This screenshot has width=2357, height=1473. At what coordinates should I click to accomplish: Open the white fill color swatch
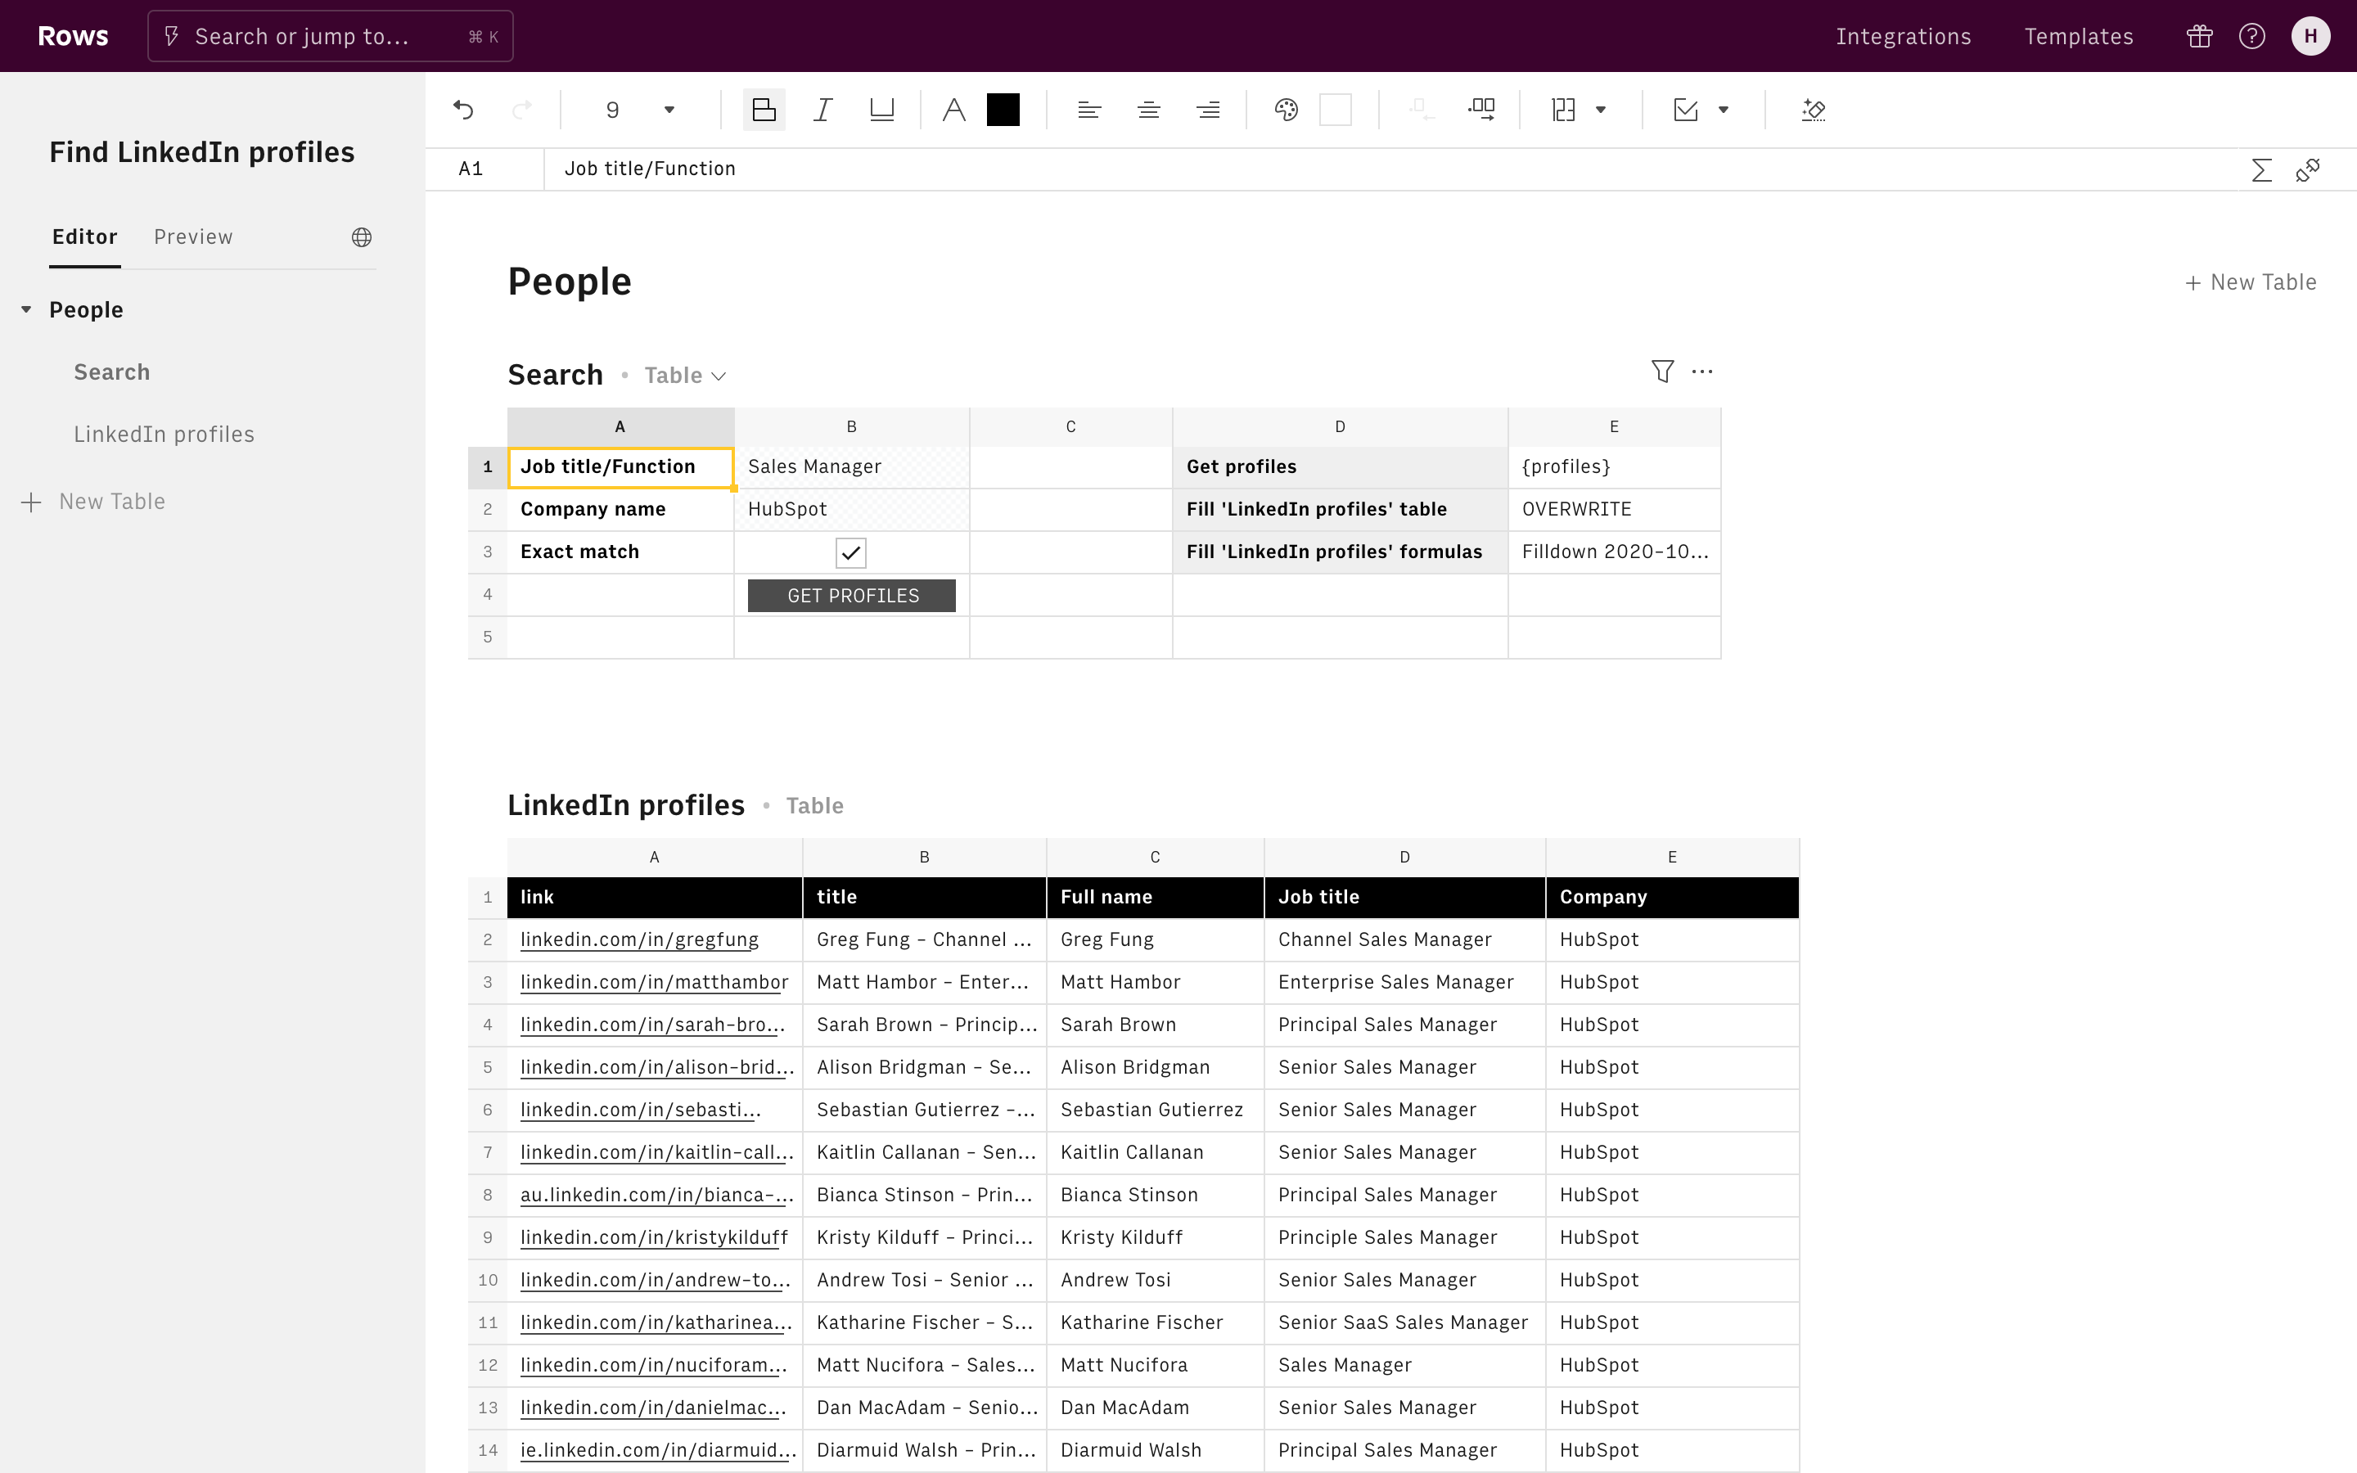(1336, 110)
